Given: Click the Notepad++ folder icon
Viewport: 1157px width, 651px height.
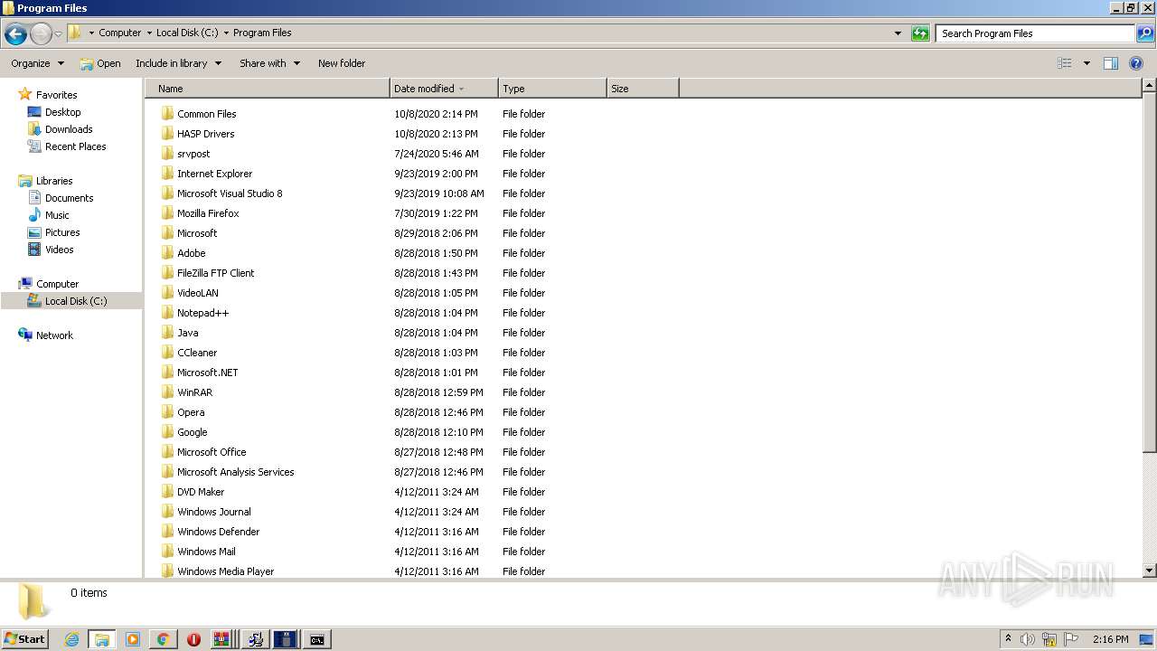Looking at the screenshot, I should click(168, 313).
